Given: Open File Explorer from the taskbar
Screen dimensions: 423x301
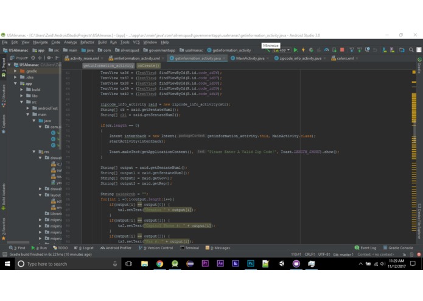Looking at the screenshot, I should pos(145,264).
